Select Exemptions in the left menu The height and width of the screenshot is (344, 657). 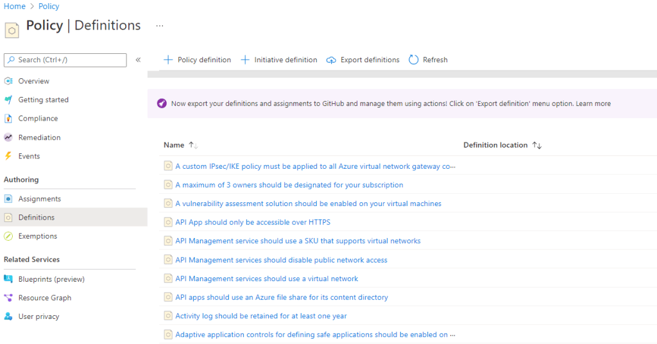coord(37,236)
